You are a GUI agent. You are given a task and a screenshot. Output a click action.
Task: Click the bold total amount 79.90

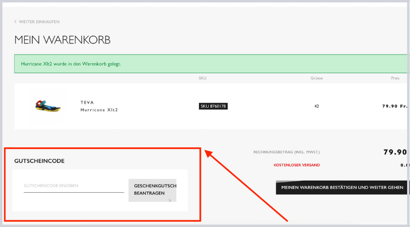395,152
